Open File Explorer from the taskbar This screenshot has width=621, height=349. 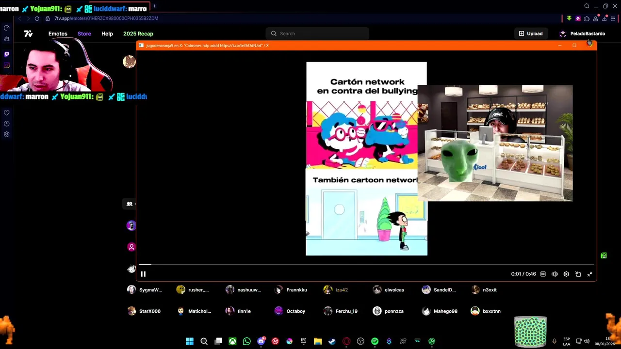[318, 341]
